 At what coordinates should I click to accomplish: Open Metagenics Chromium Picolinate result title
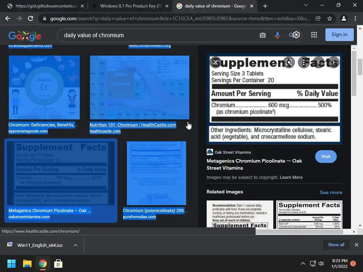coord(50,211)
